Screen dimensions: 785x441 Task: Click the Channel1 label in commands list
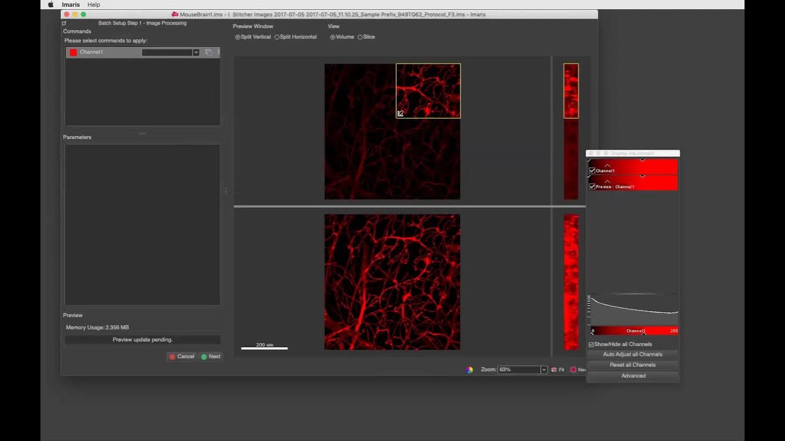coord(91,52)
